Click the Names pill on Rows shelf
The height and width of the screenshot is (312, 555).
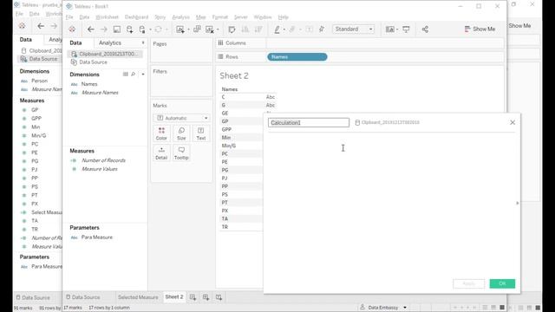(297, 56)
